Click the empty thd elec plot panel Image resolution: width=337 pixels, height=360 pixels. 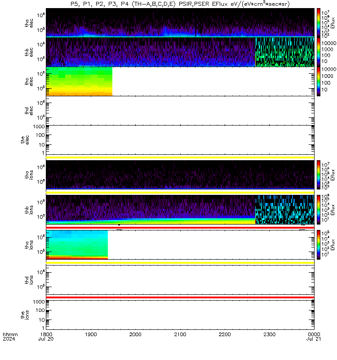(x=180, y=110)
